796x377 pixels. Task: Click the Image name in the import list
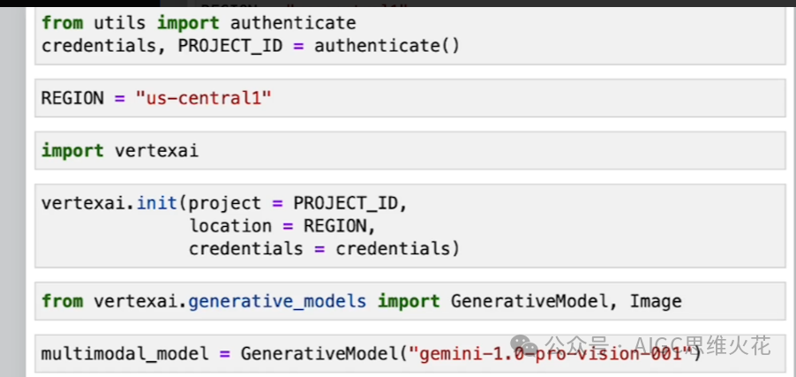pos(656,301)
